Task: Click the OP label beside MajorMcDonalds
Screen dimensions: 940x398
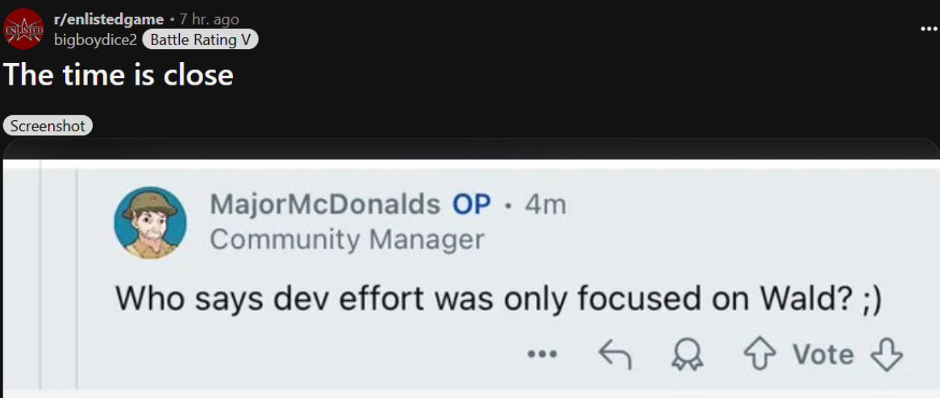Action: (471, 205)
